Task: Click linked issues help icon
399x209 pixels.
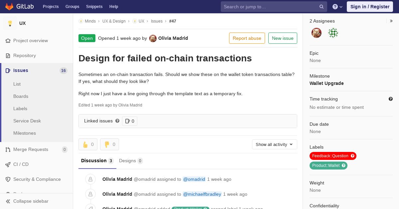Action: (x=117, y=121)
